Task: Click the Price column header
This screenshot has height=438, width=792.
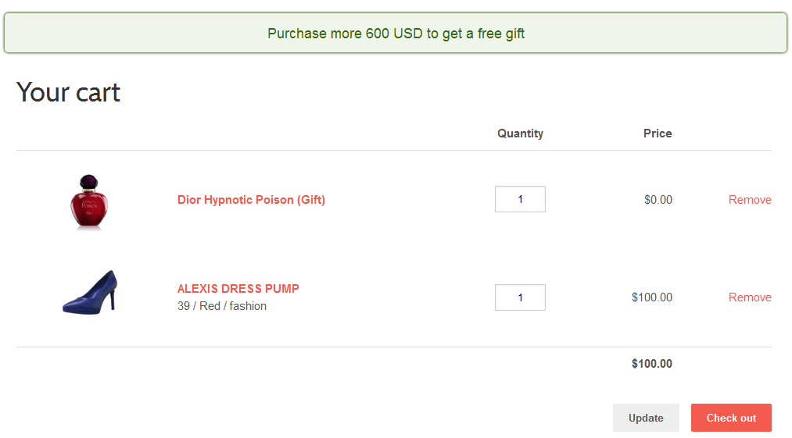Action: coord(658,134)
